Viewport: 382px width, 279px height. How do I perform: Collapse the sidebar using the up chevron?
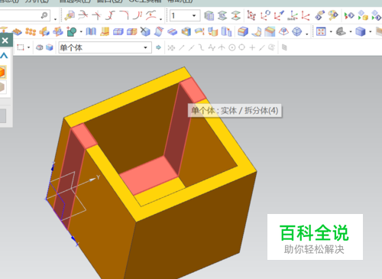[5, 55]
